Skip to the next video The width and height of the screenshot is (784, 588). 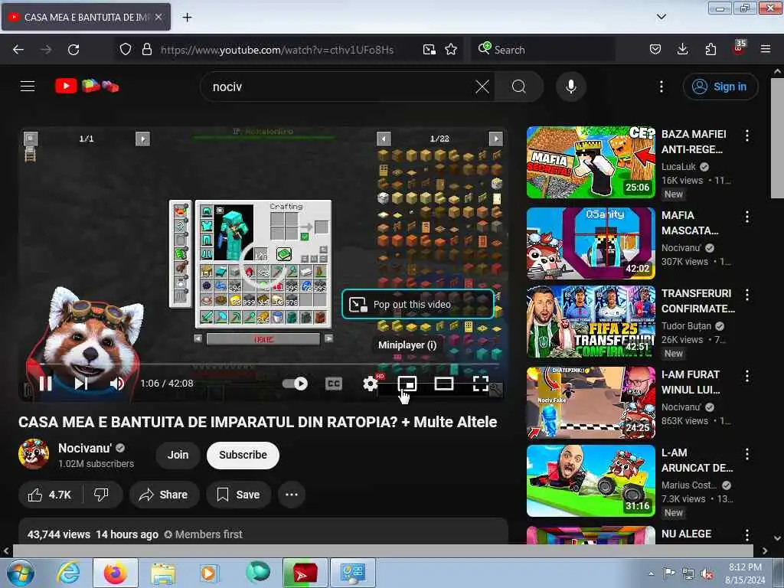(80, 384)
